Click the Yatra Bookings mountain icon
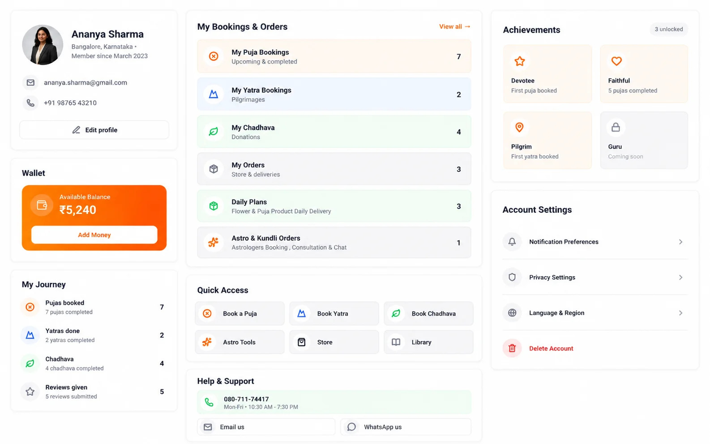 (214, 94)
